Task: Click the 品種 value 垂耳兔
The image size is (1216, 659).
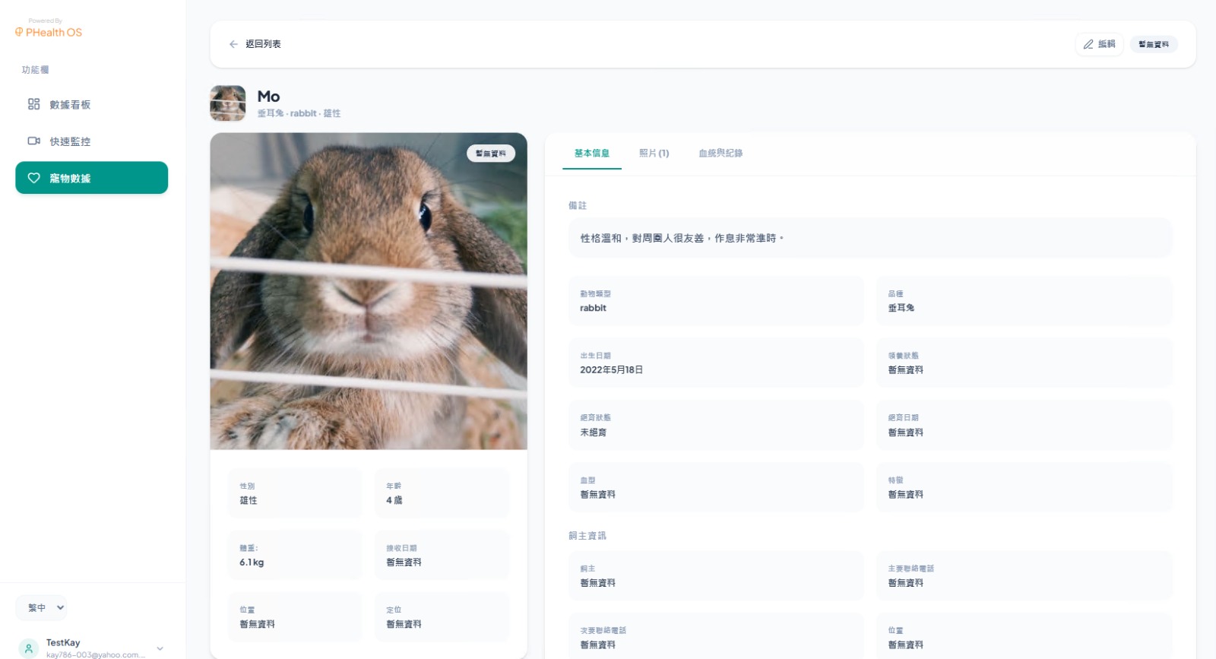Action: click(x=901, y=308)
